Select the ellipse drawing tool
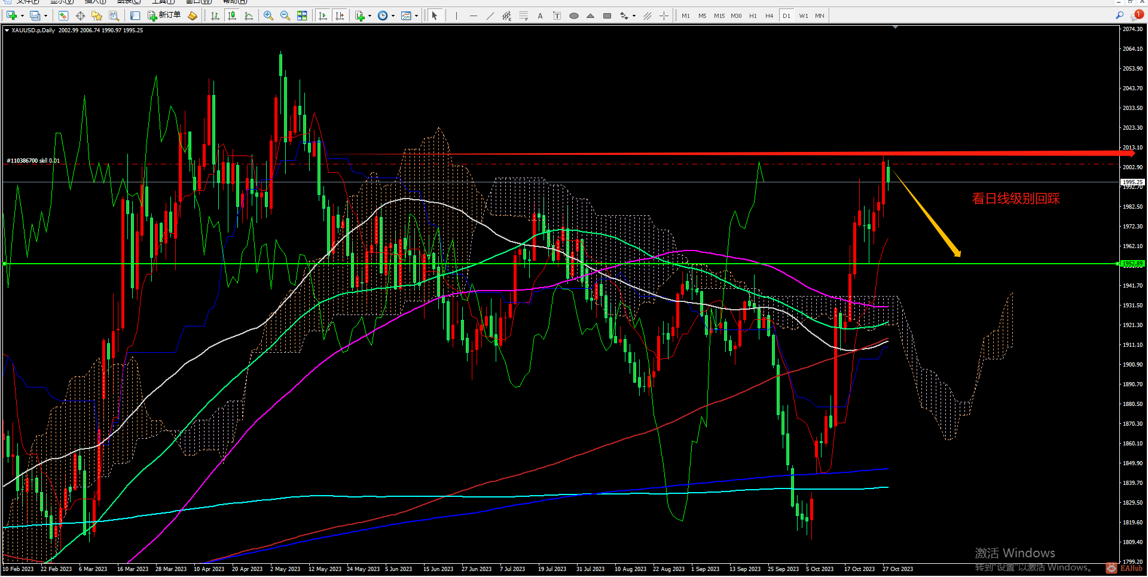Viewport: 1148px width, 577px height. [573, 16]
